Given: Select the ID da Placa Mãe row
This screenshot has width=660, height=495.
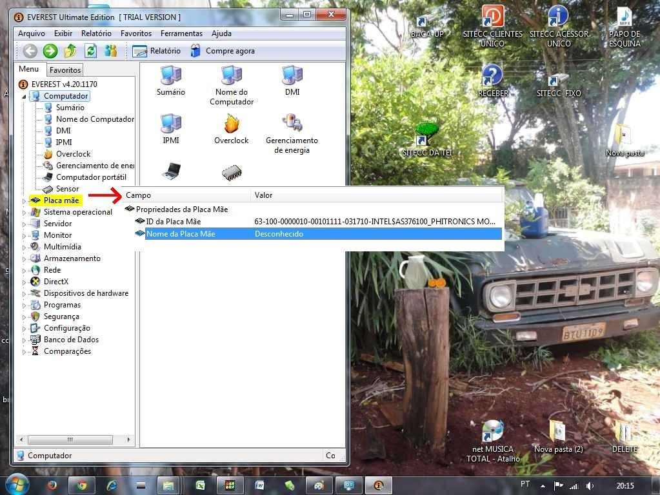Looking at the screenshot, I should 318,222.
